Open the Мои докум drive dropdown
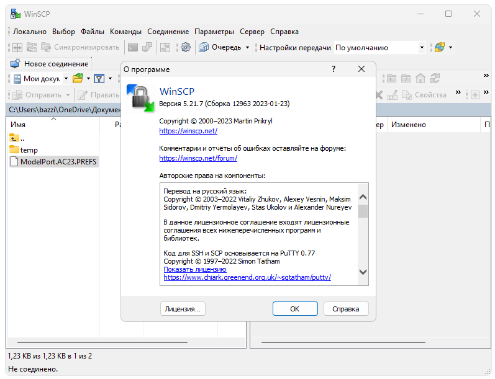Image resolution: width=495 pixels, height=379 pixels. [x=66, y=79]
